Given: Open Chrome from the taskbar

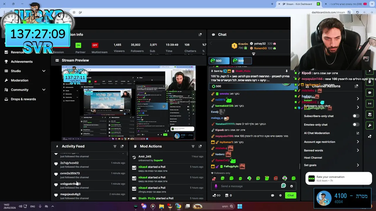Looking at the screenshot, I should pos(178,206).
